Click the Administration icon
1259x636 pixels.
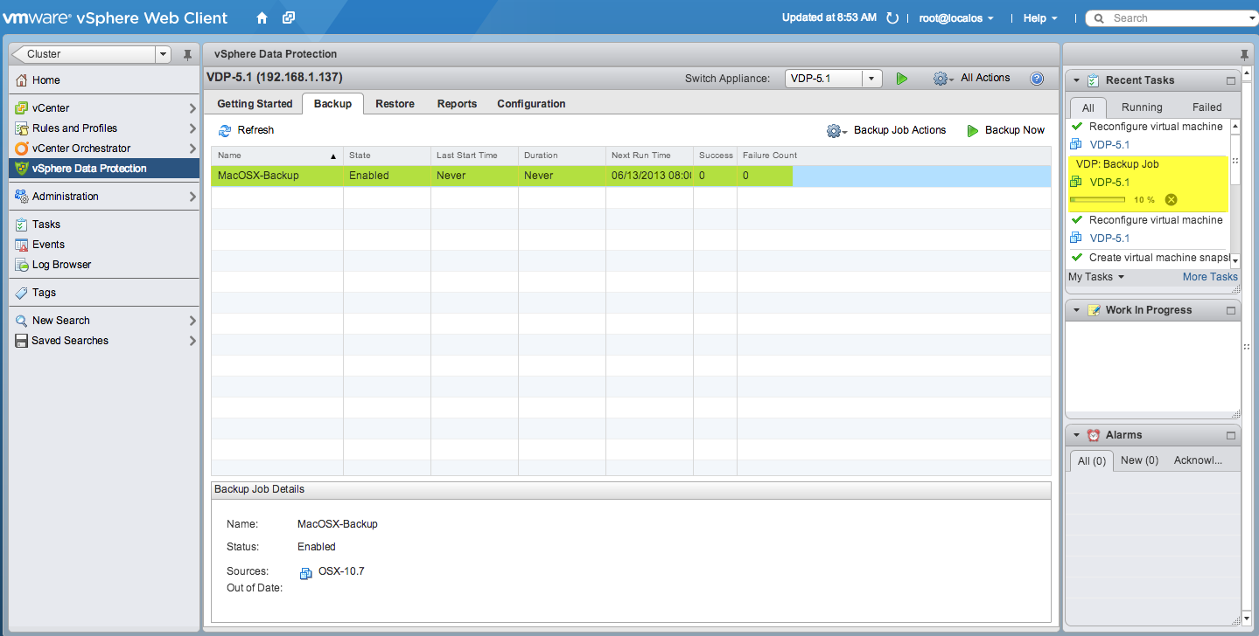tap(22, 197)
